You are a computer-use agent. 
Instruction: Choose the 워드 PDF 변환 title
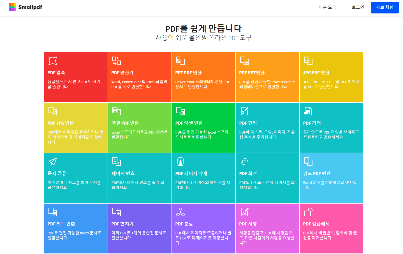pos(317,174)
